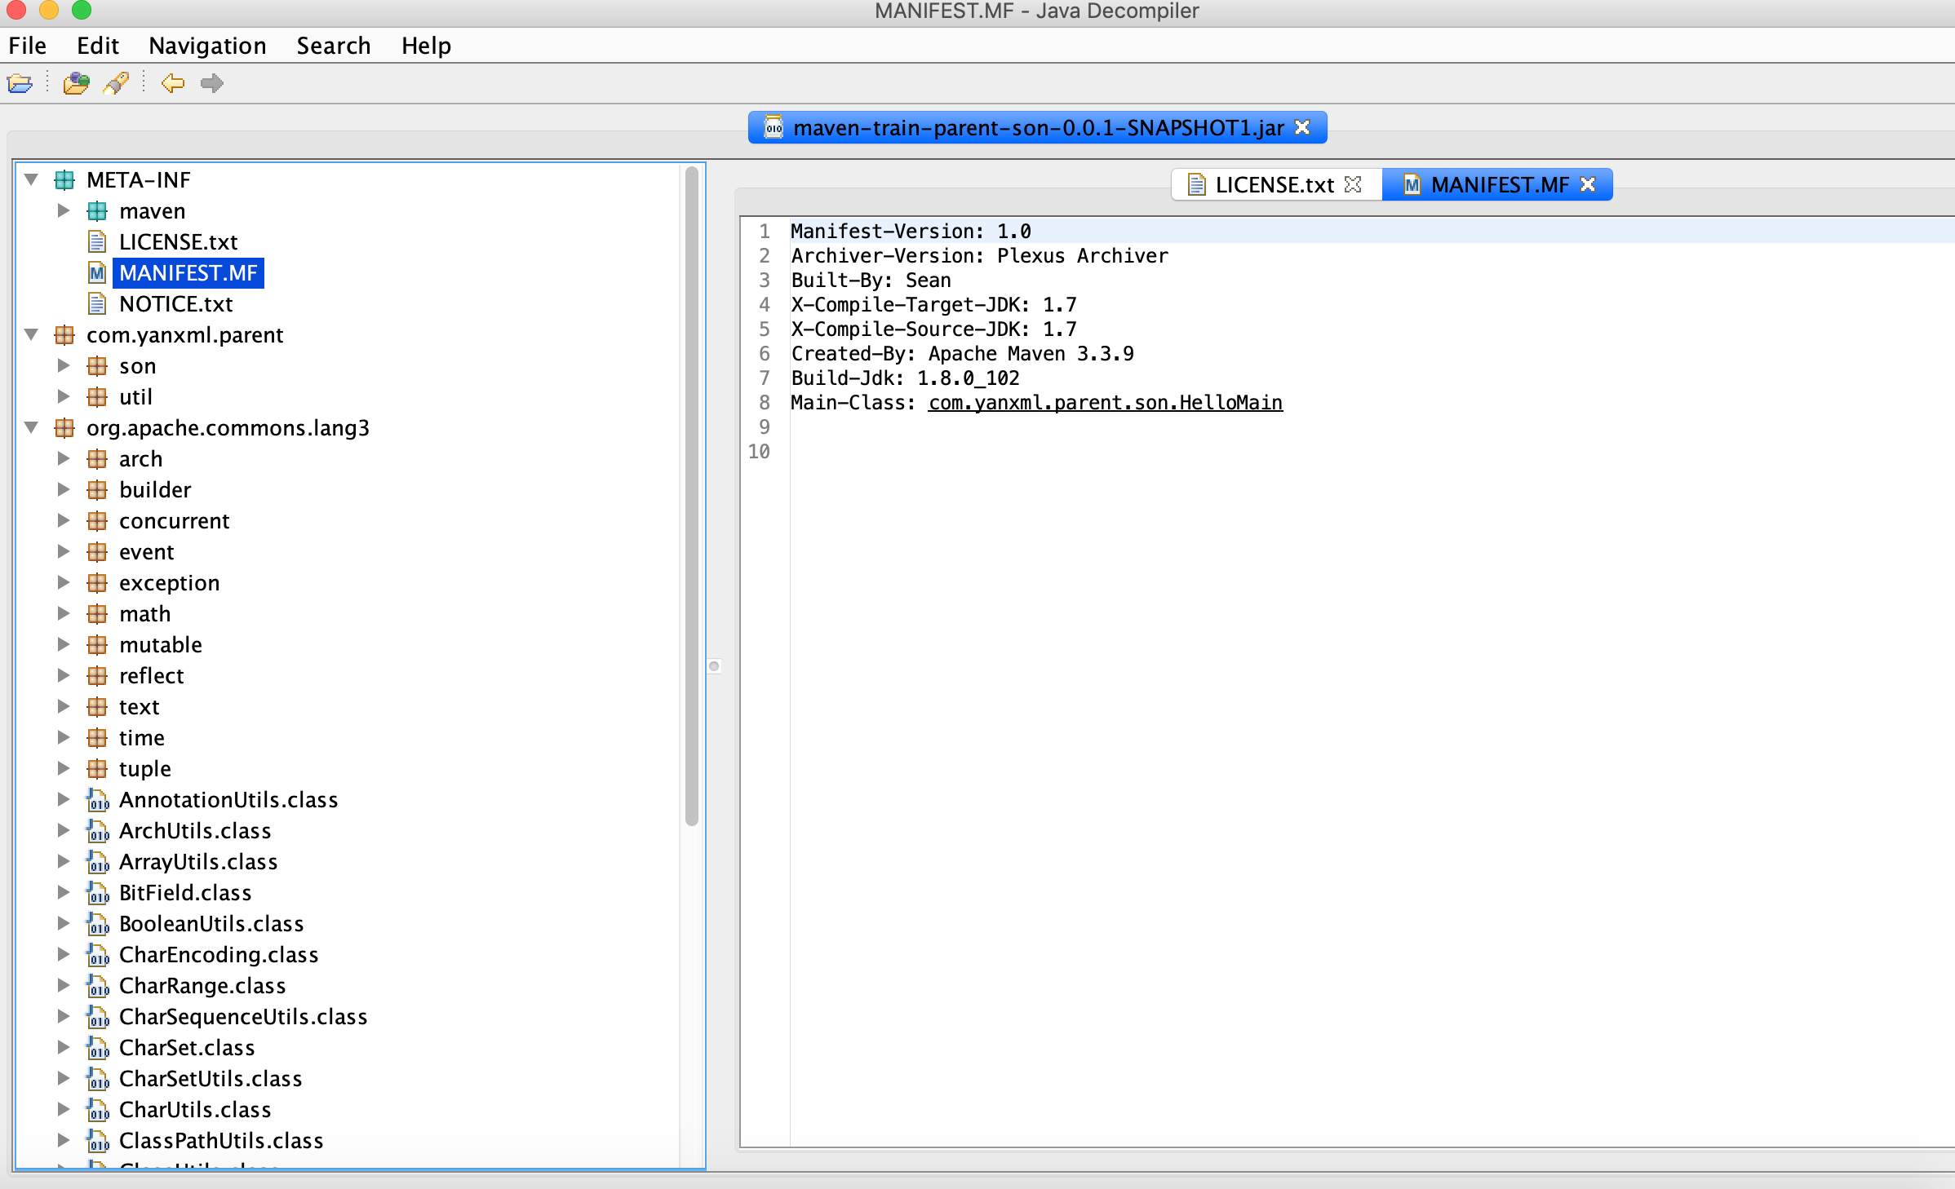Collapse the org.apache.commons.lang3 package
The width and height of the screenshot is (1955, 1189).
(32, 427)
